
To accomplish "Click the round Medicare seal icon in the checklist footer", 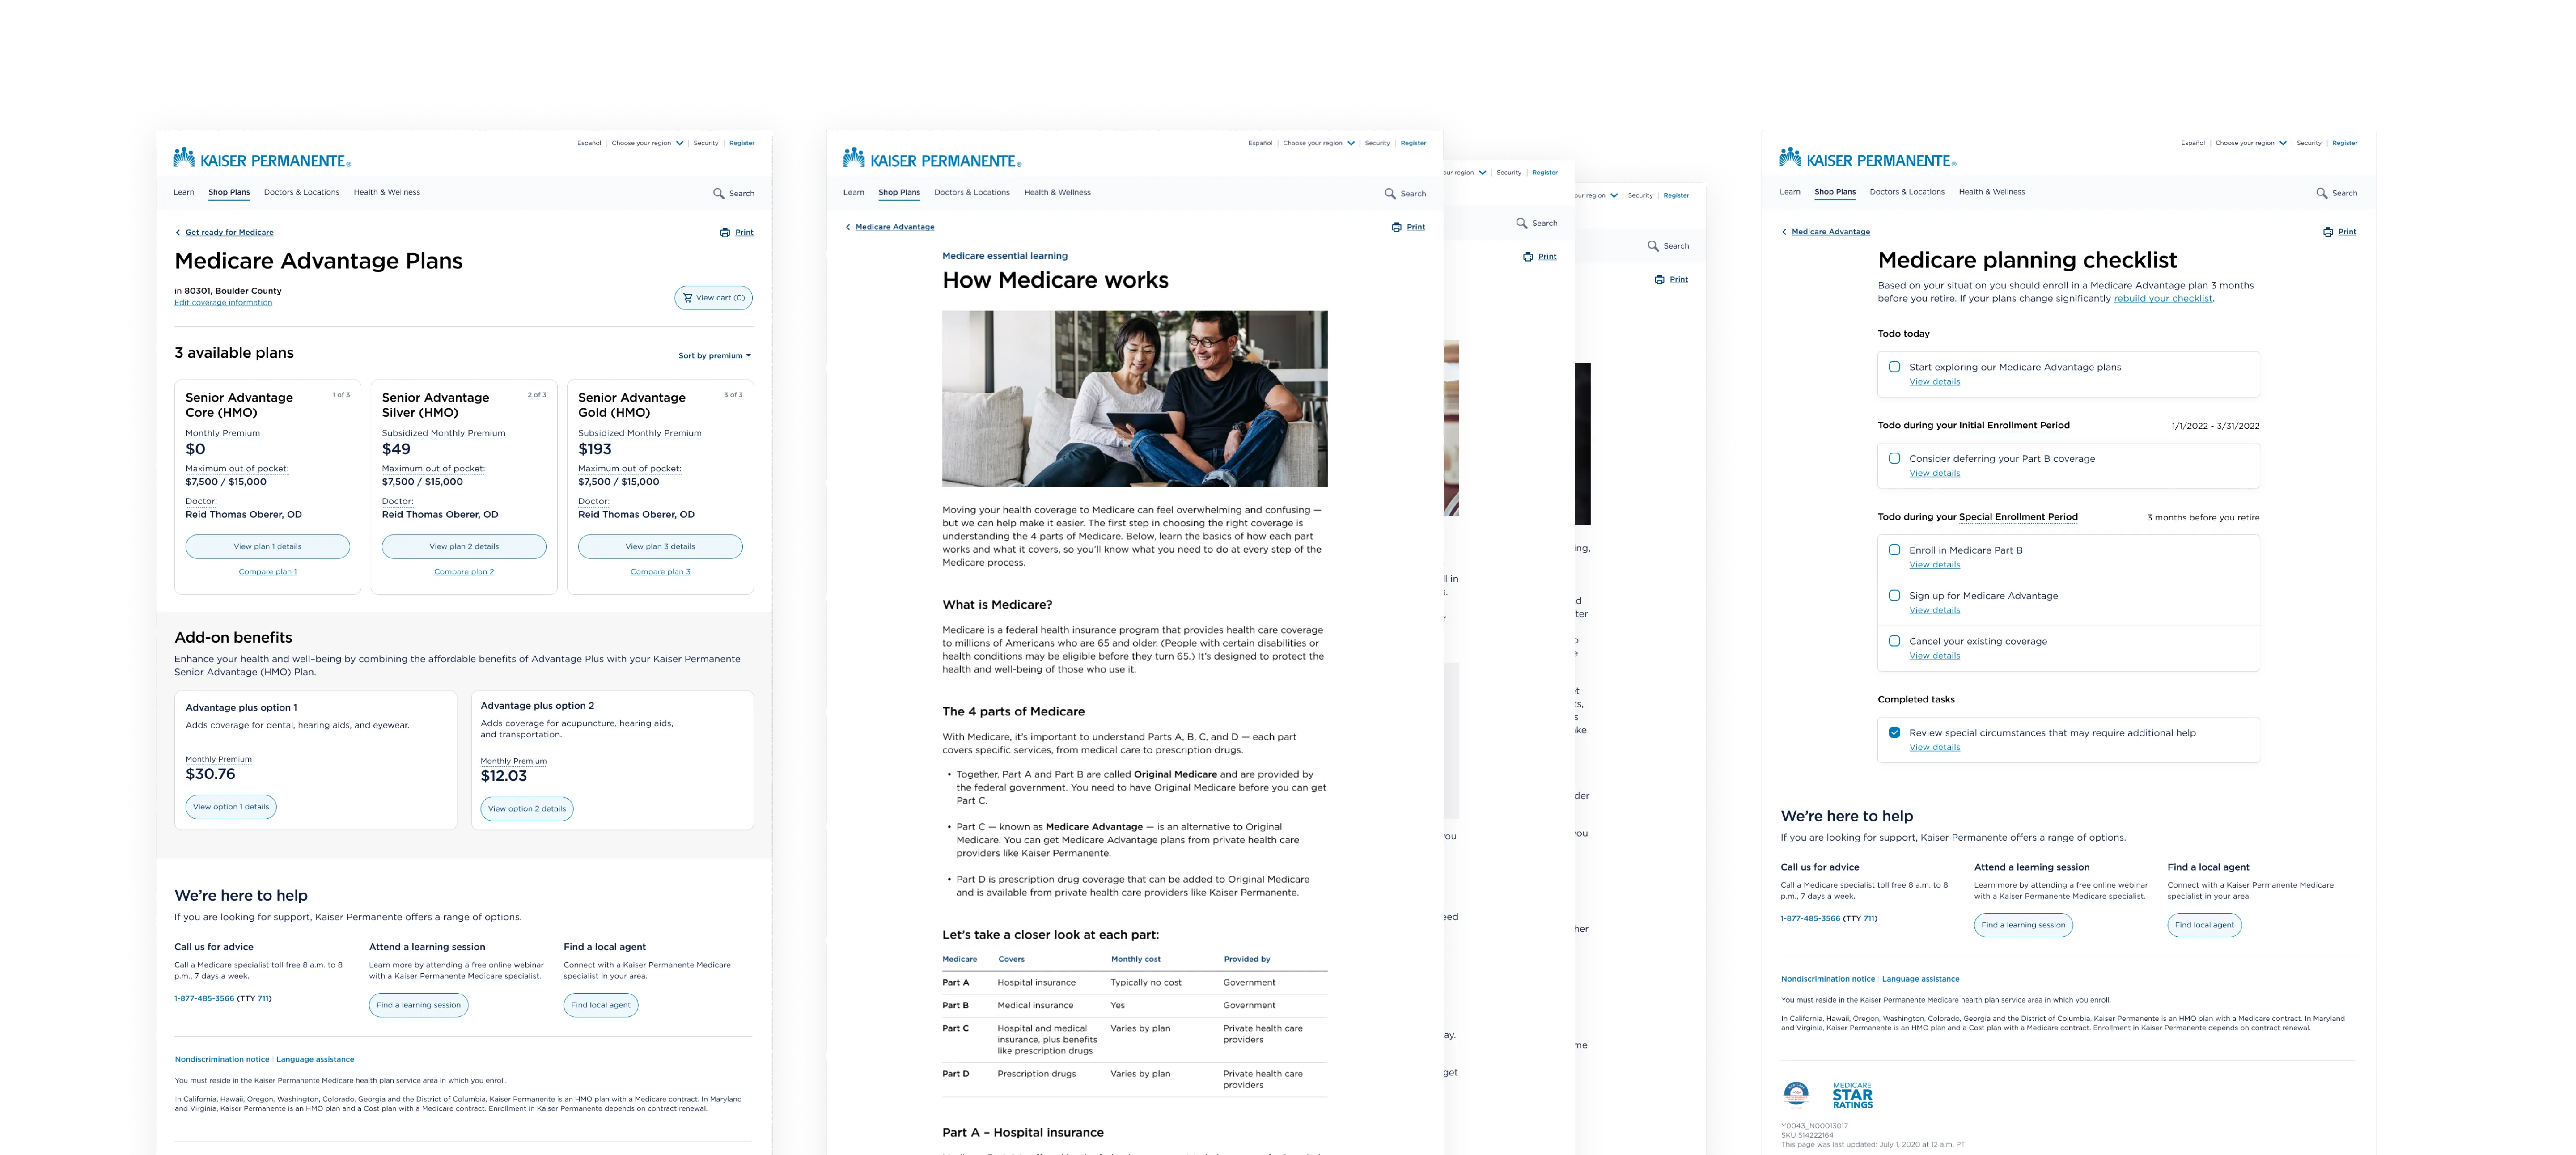I will click(1796, 1094).
